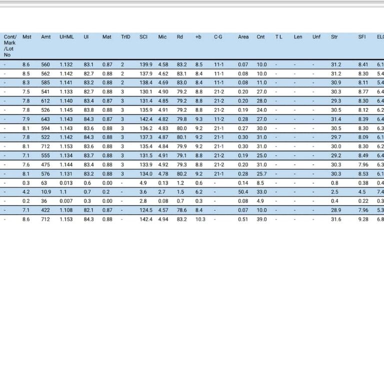This screenshot has width=384, height=384.
Task: Click the UHML value 1.153 in the last row
Action: pyautogui.click(x=66, y=219)
